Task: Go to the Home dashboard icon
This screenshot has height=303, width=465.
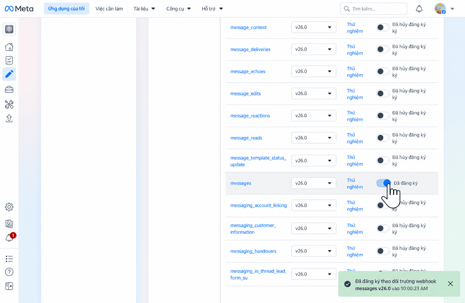Action: pos(9,47)
